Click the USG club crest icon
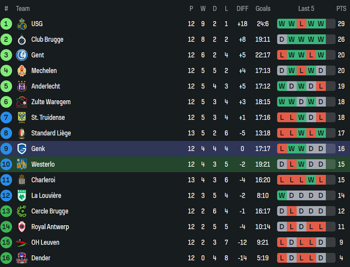 [22, 24]
